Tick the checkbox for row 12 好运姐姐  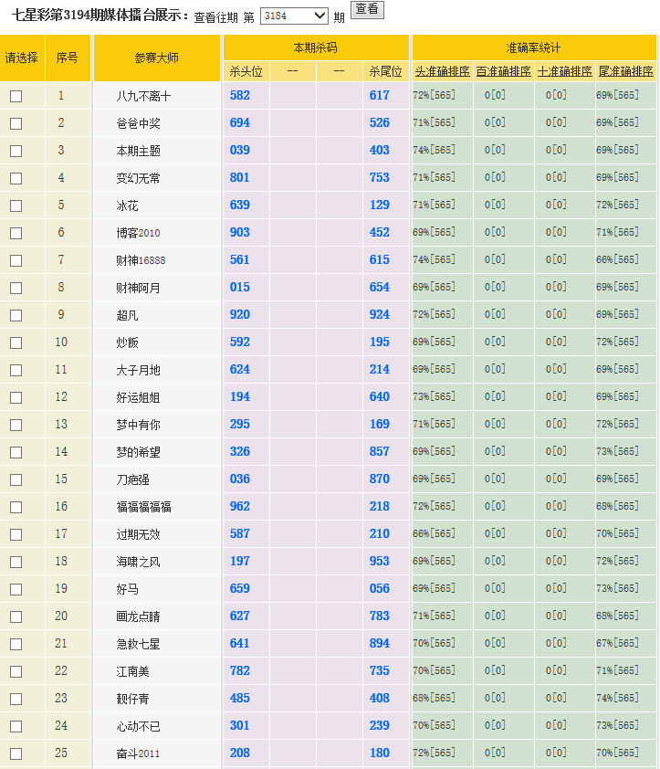[x=16, y=397]
